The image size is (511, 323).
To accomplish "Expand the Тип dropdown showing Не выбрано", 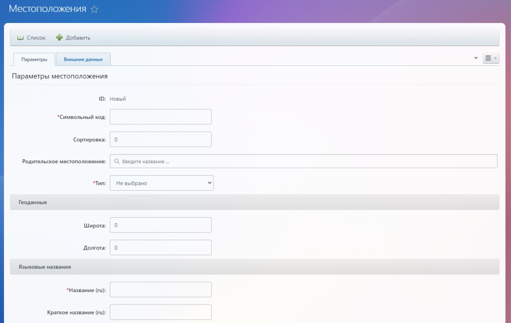I will pyautogui.click(x=161, y=183).
